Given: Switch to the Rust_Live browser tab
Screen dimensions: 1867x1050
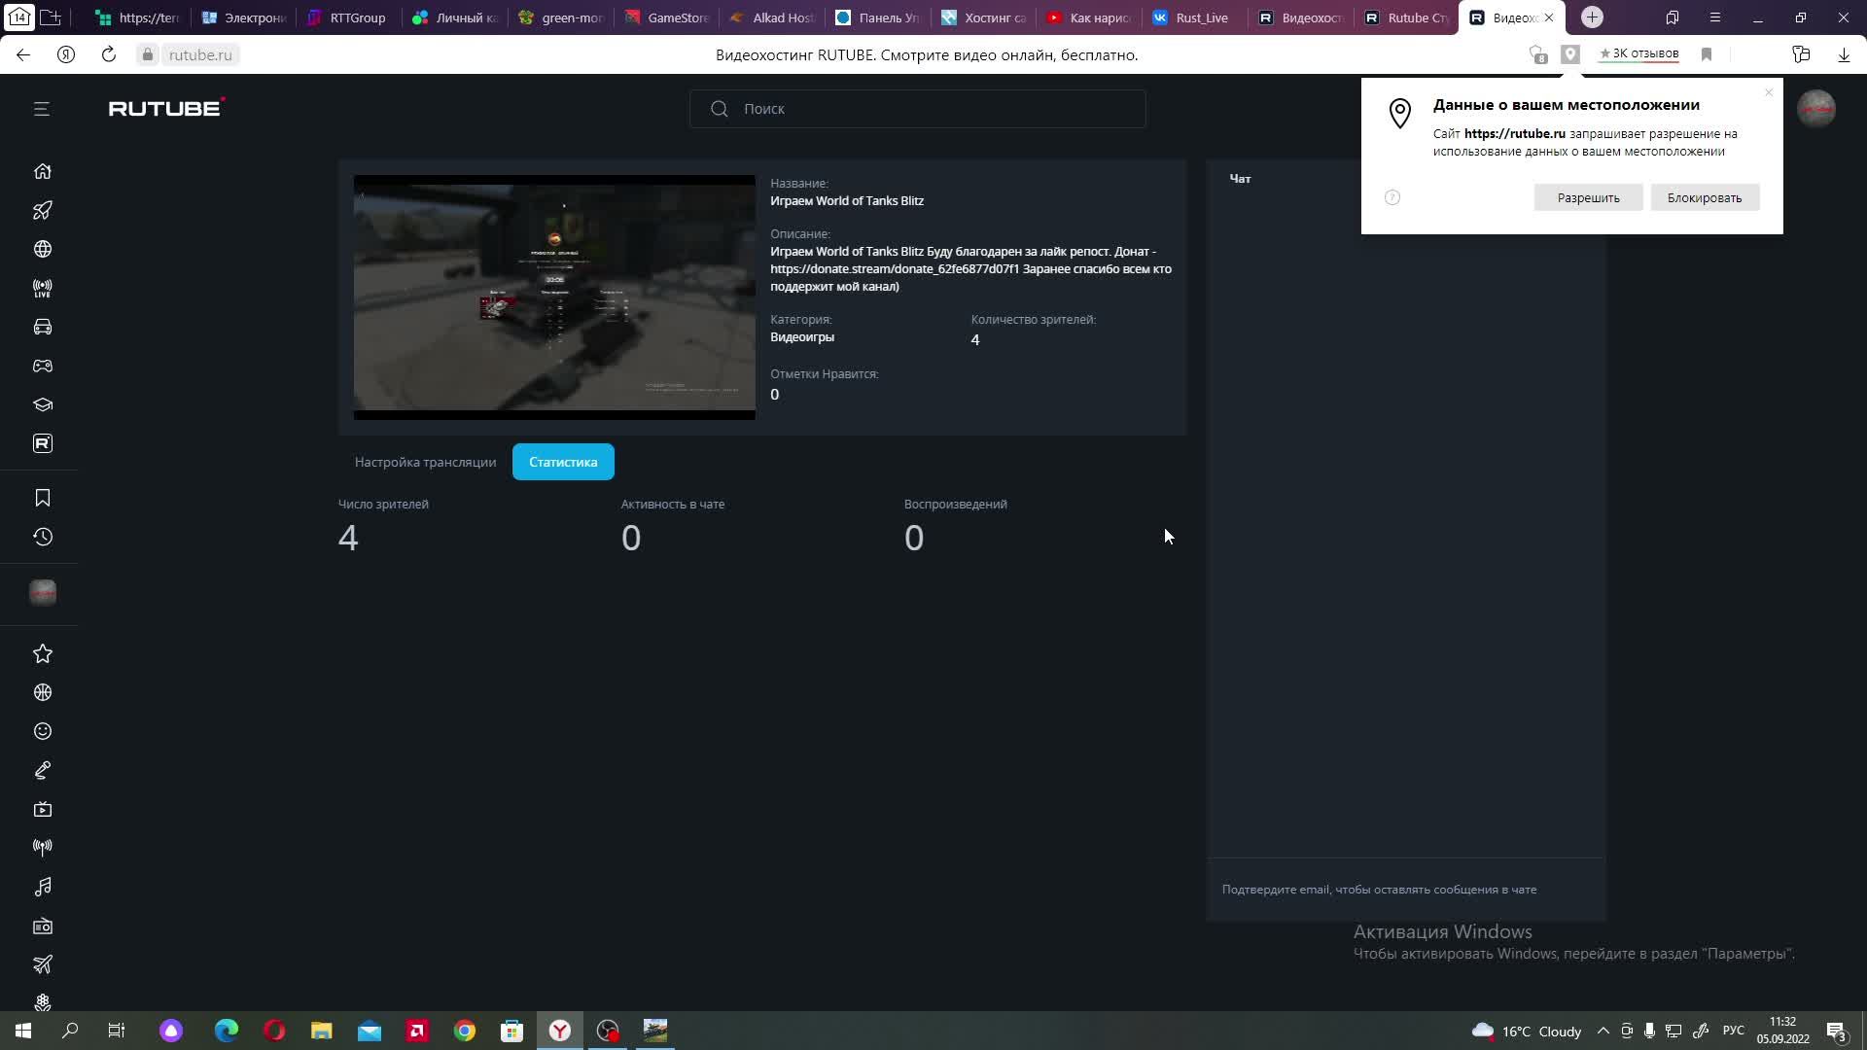Looking at the screenshot, I should click(x=1194, y=17).
